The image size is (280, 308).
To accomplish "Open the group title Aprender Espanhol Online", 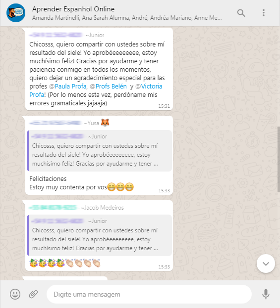I will tap(73, 9).
